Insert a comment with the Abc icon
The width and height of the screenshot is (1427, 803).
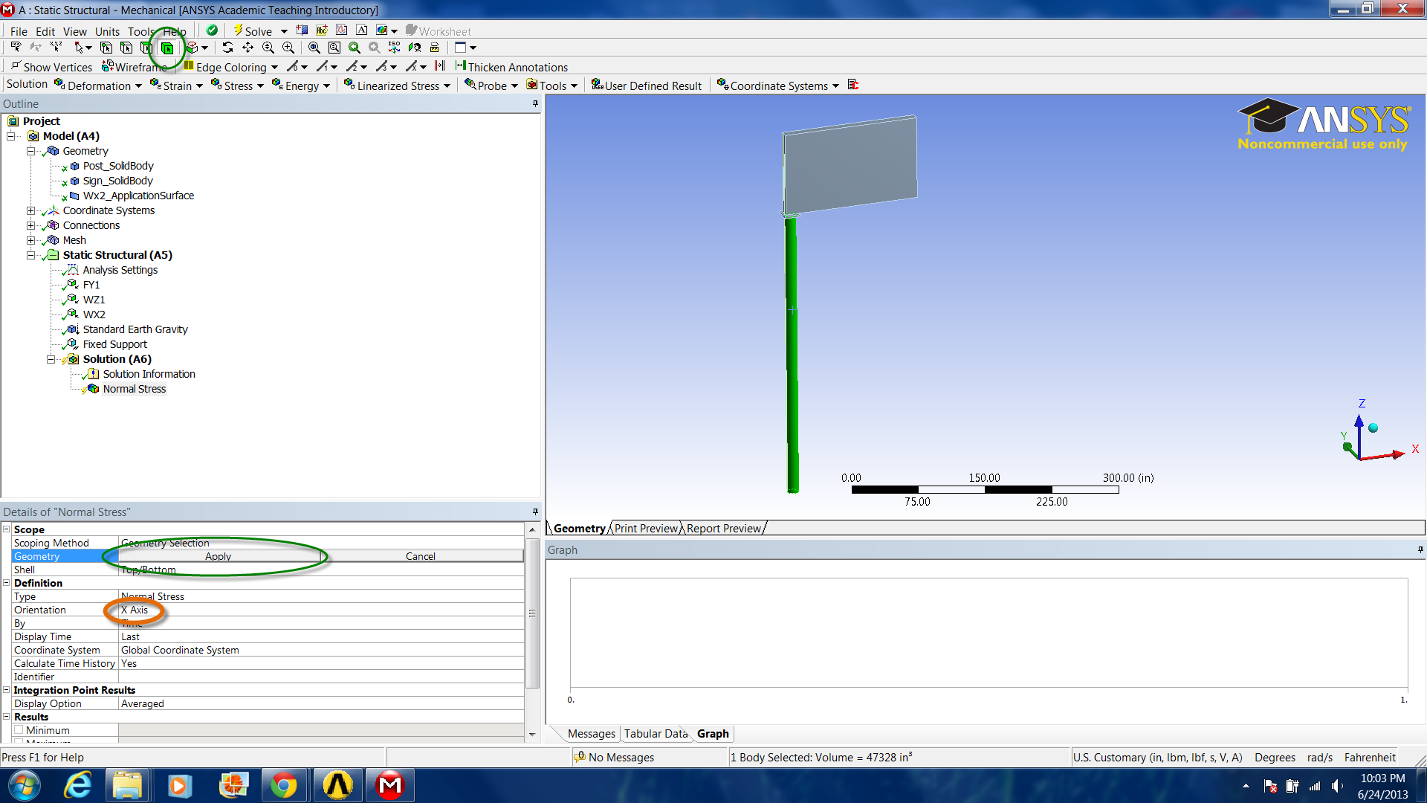tap(322, 30)
